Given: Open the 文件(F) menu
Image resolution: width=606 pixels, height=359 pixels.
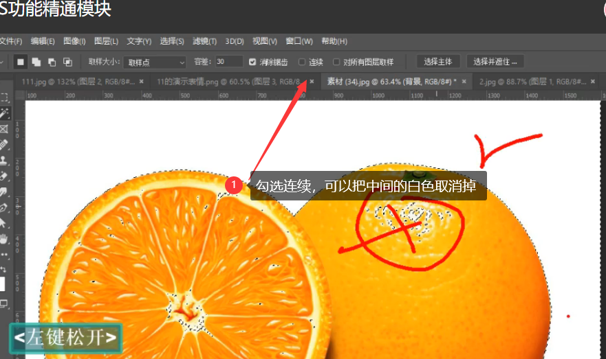Looking at the screenshot, I should [10, 41].
